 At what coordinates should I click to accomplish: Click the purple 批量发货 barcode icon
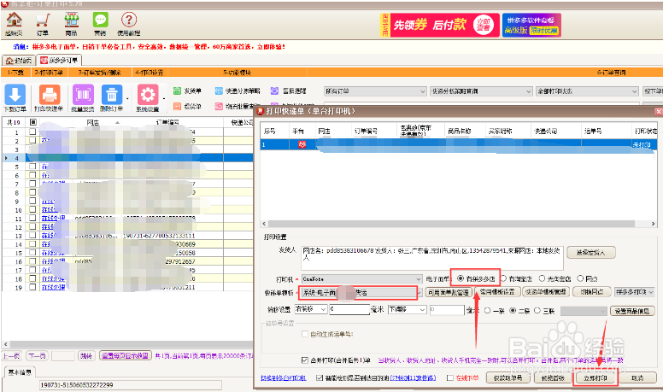pyautogui.click(x=83, y=94)
